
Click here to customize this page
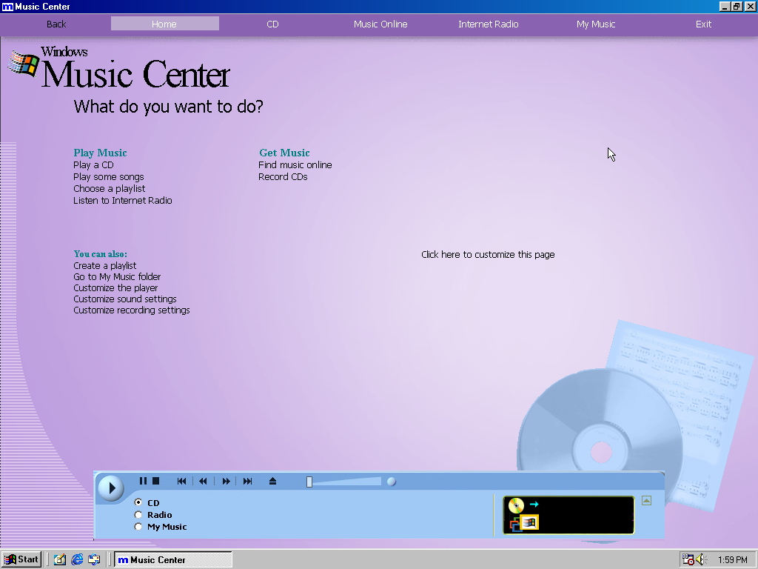pos(488,255)
